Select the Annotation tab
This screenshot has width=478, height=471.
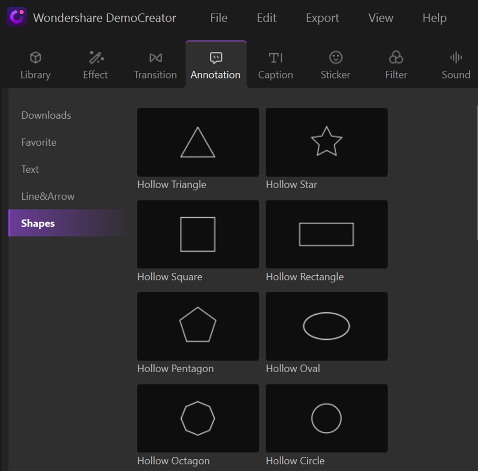216,65
